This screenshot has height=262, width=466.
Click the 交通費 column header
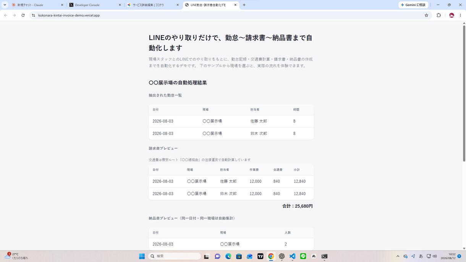(x=278, y=170)
